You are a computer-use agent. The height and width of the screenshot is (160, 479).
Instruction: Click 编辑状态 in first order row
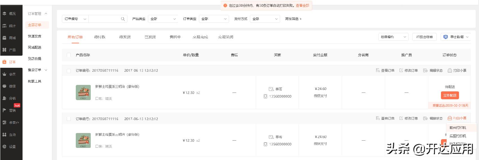[x=433, y=70]
